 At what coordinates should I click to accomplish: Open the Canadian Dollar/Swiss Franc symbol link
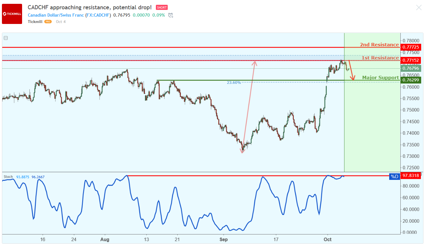coord(56,15)
